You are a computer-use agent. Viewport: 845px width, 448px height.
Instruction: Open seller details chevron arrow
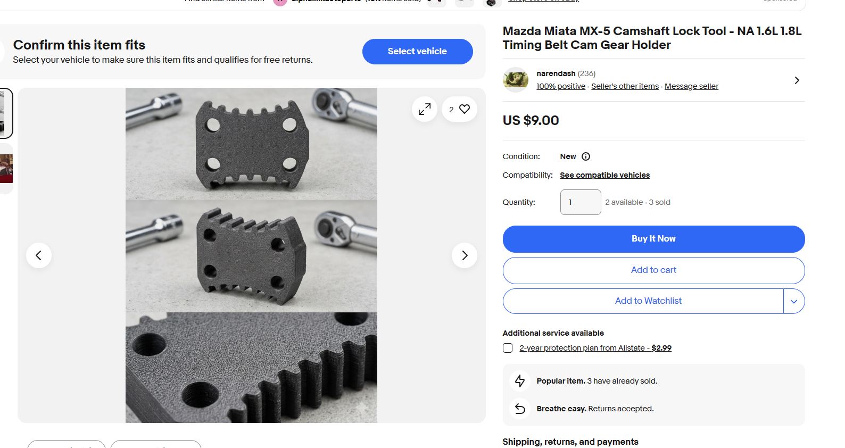[x=797, y=80]
